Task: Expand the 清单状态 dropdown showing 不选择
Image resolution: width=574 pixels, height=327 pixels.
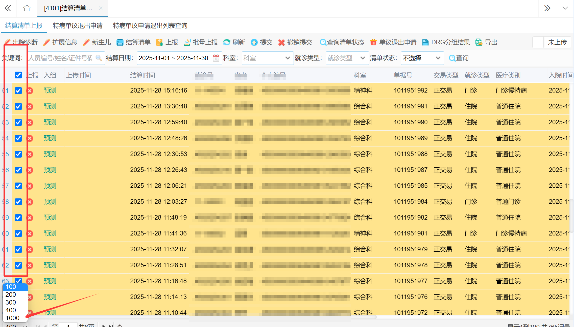Action: (x=438, y=58)
